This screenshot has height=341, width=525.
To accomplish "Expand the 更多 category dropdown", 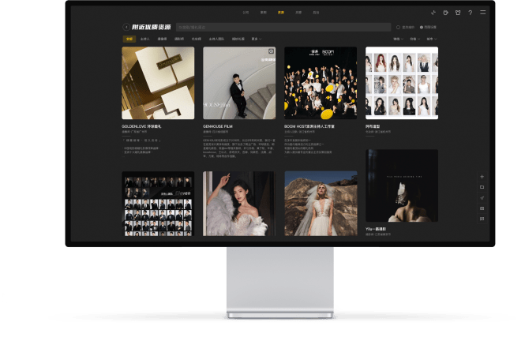I will tap(255, 38).
